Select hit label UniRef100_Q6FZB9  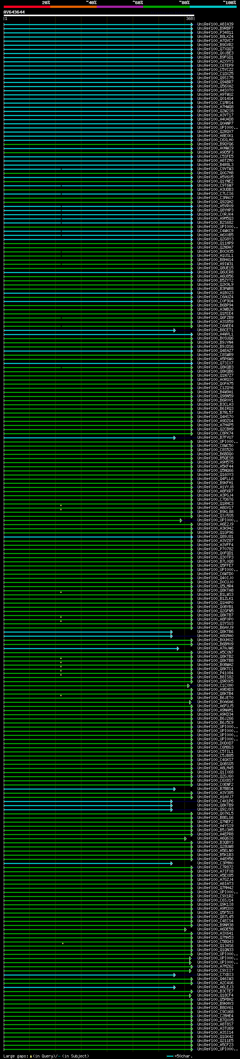click(x=215, y=318)
